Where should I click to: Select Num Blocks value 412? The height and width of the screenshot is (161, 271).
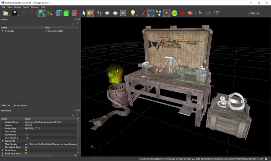[27, 135]
